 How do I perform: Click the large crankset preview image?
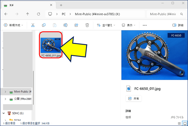[154, 55]
